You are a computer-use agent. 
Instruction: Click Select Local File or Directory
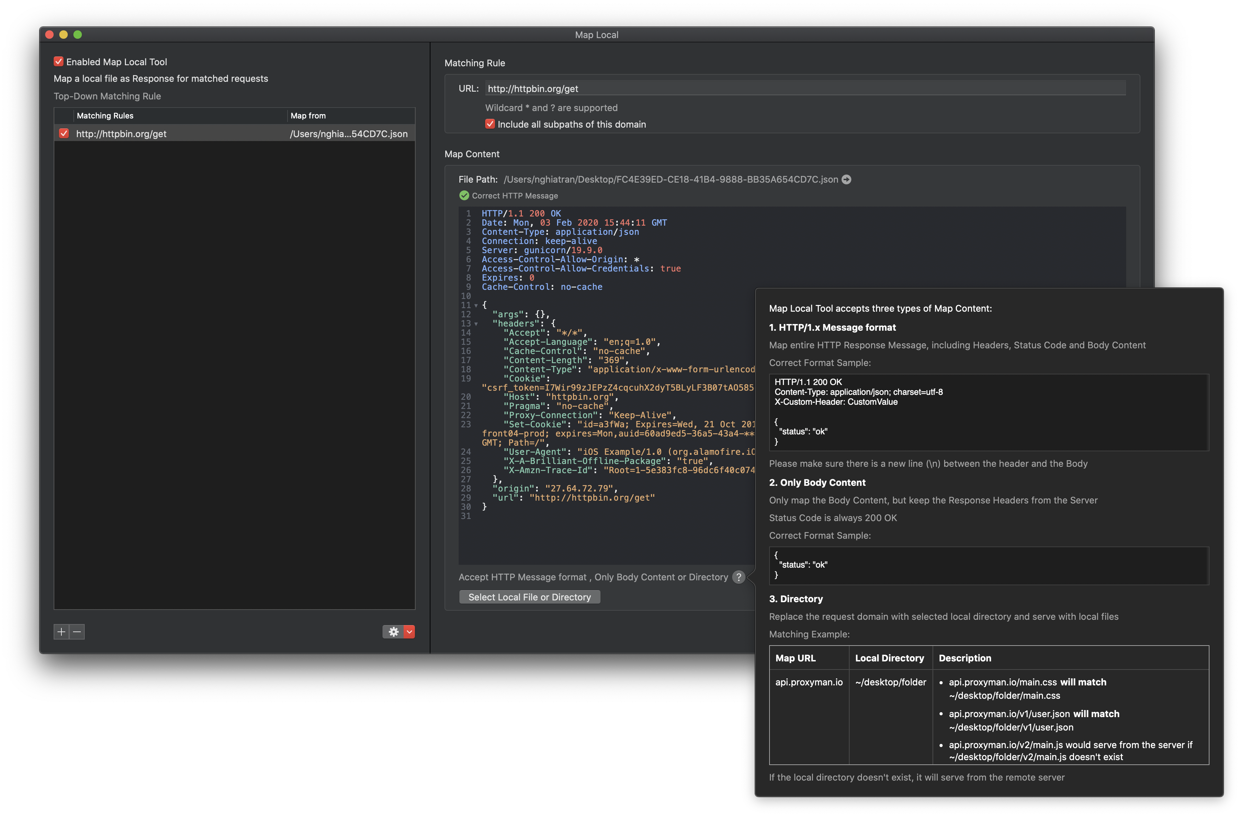529,596
